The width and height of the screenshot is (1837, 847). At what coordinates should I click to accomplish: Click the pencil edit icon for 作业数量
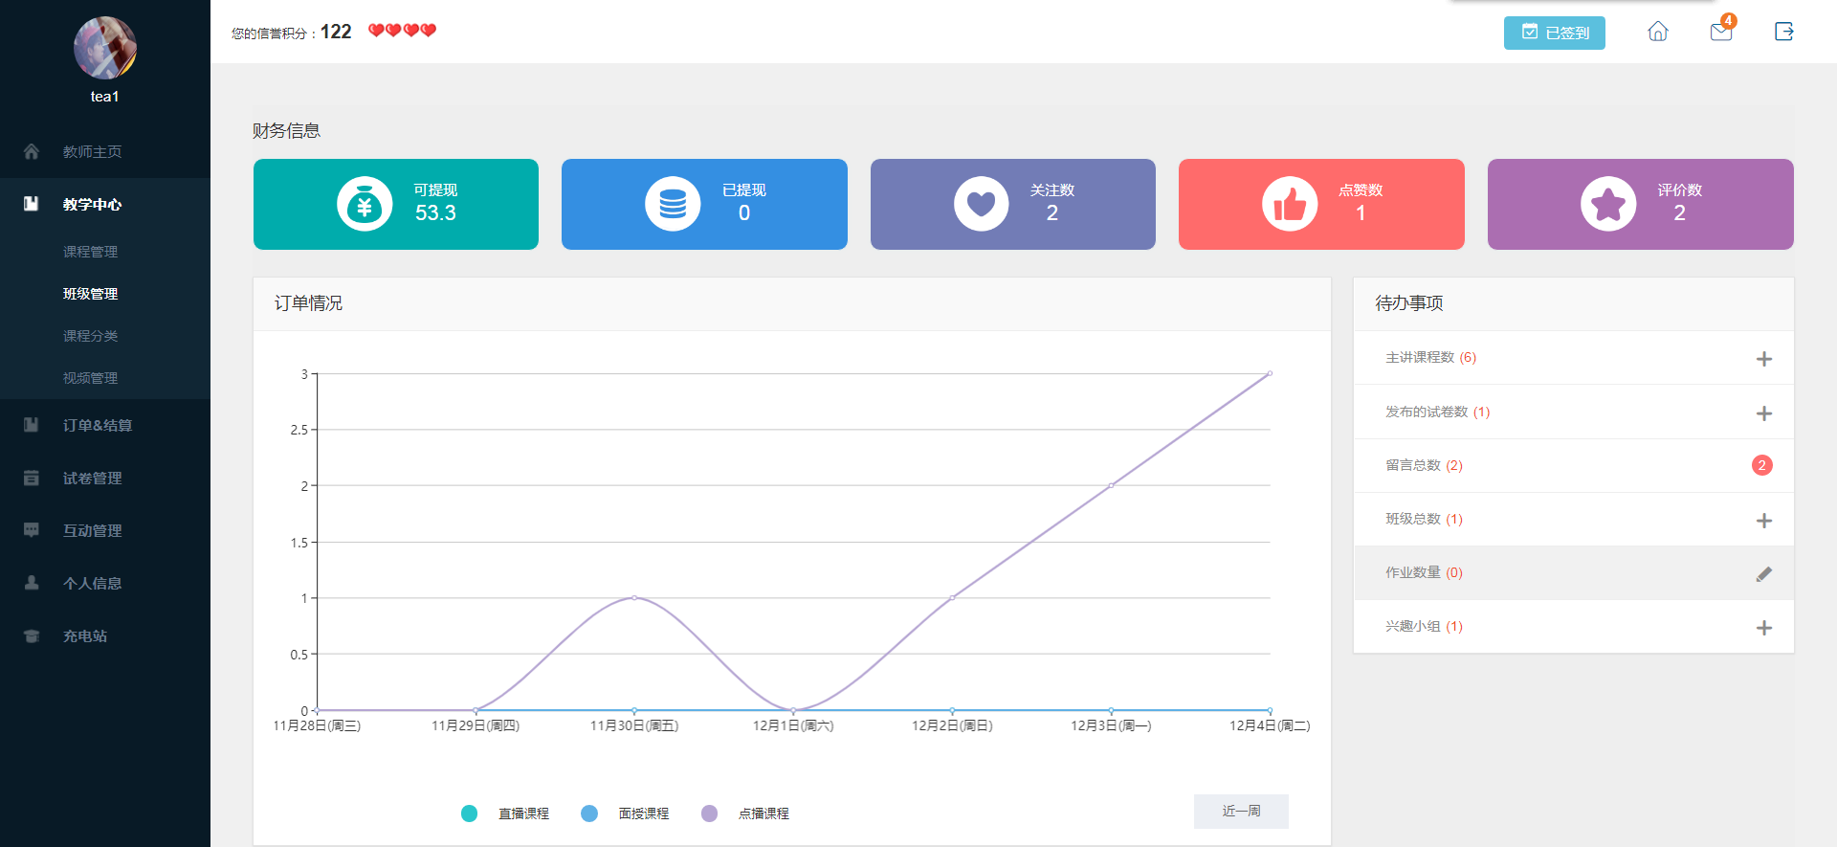1764,573
